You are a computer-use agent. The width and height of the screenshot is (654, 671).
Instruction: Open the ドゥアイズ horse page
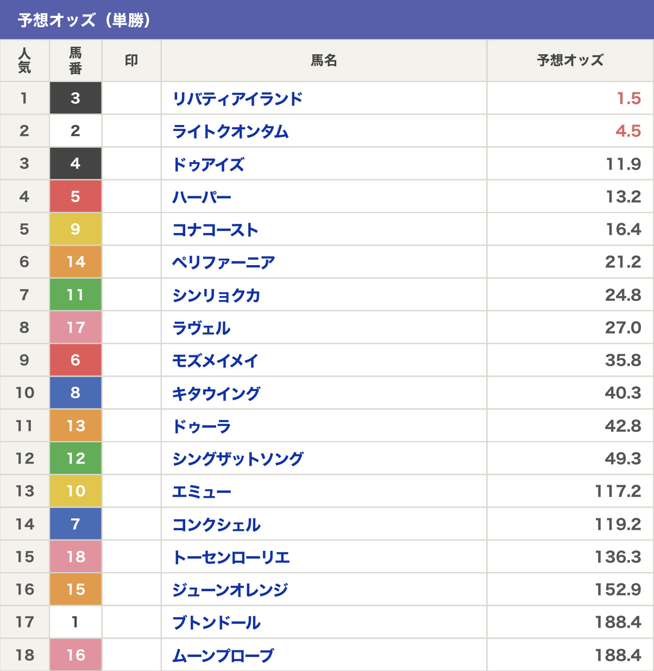(208, 164)
